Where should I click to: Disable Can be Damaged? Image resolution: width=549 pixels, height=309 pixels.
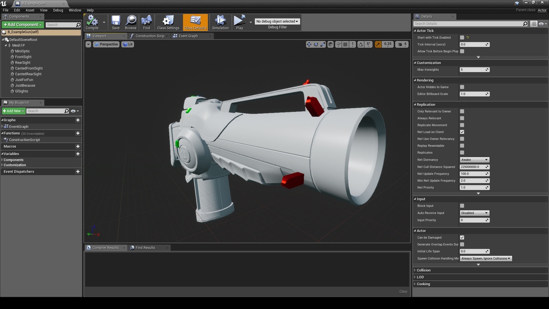pyautogui.click(x=462, y=237)
